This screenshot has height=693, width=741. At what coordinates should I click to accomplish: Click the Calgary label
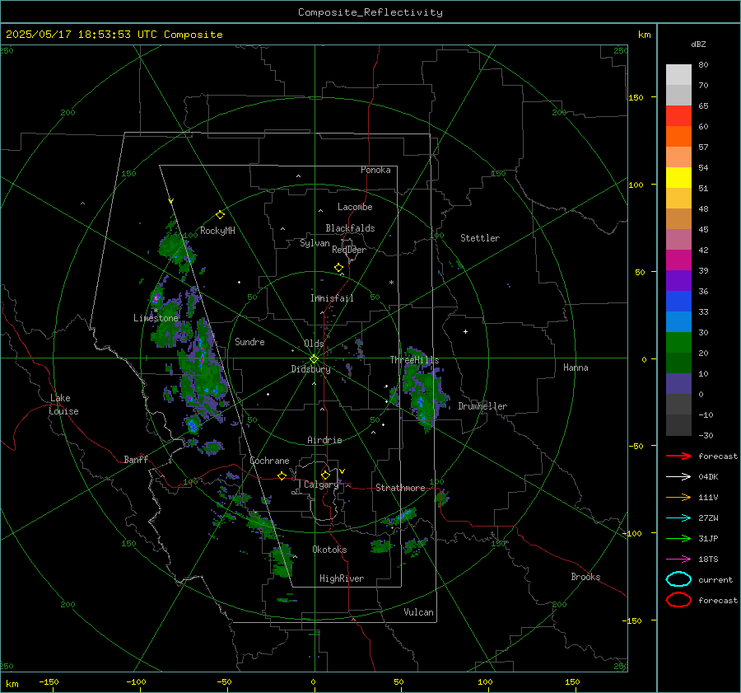click(321, 485)
